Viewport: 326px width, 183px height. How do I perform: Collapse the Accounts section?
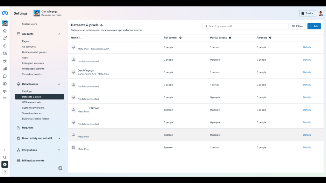point(59,34)
